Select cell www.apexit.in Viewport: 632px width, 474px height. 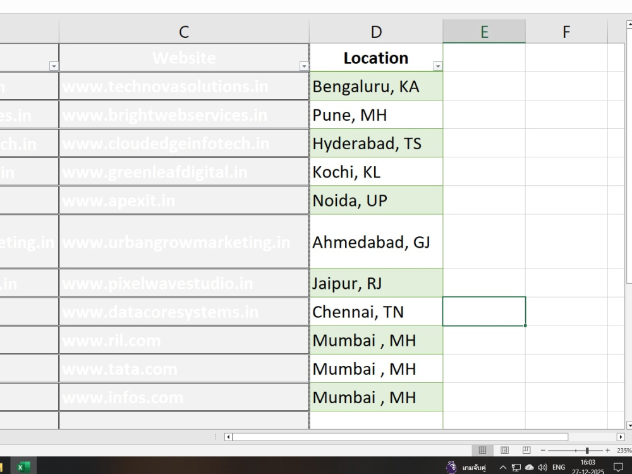pos(184,200)
